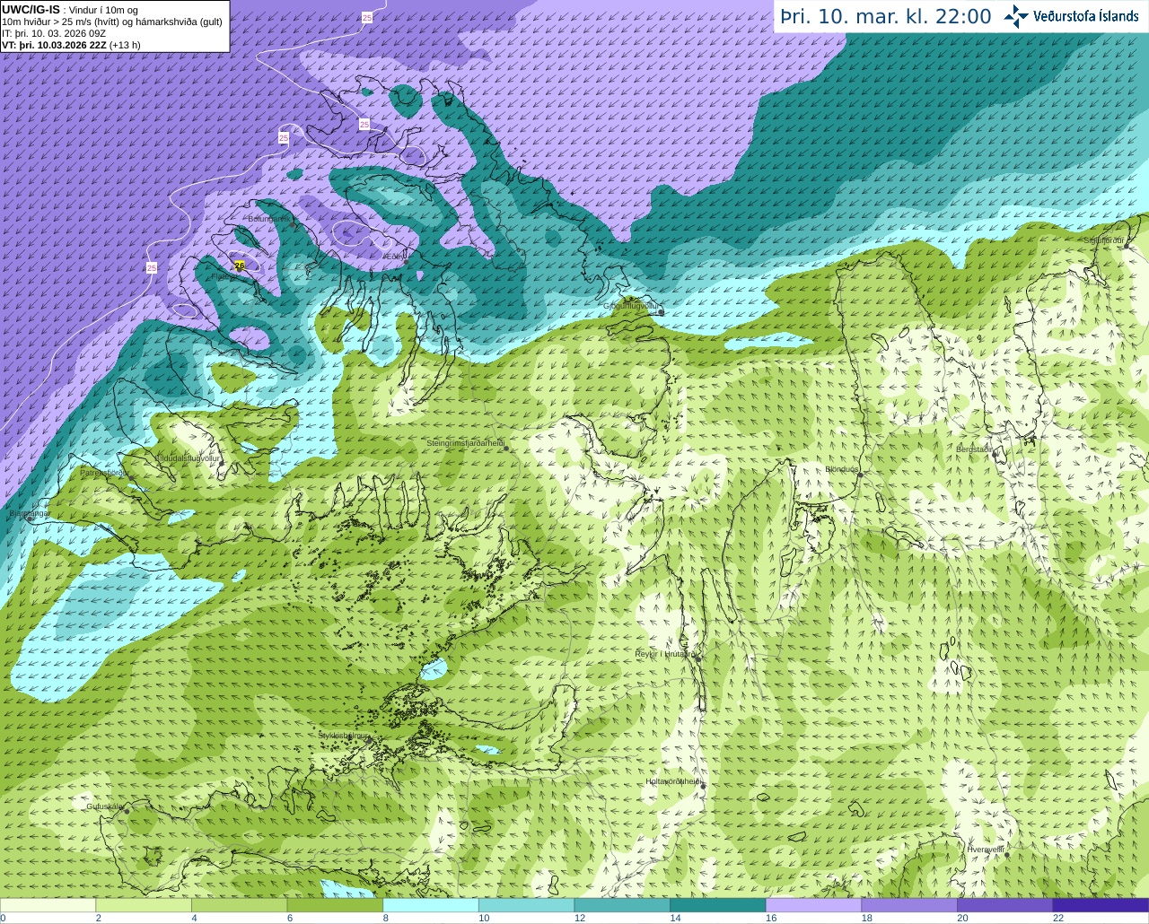Image resolution: width=1149 pixels, height=924 pixels.
Task: Select the Gufuskálar station dot
Action: 127,811
